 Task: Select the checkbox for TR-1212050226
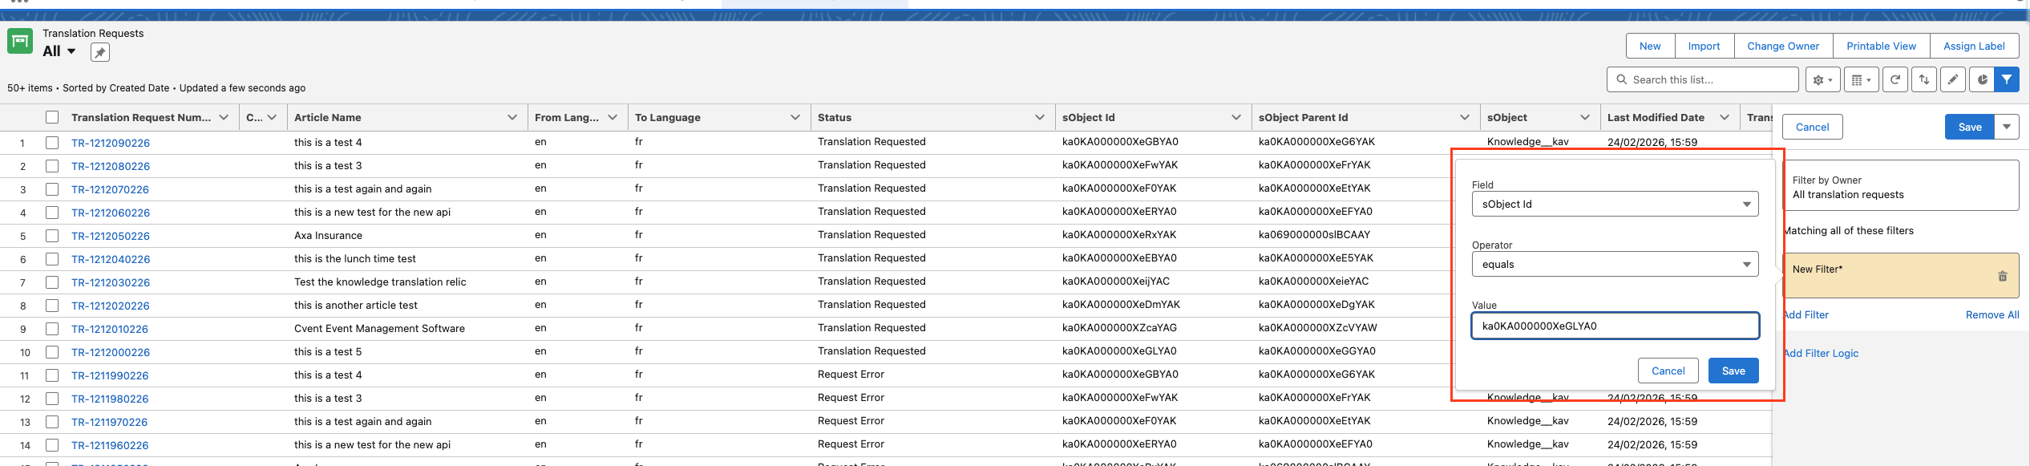52,236
